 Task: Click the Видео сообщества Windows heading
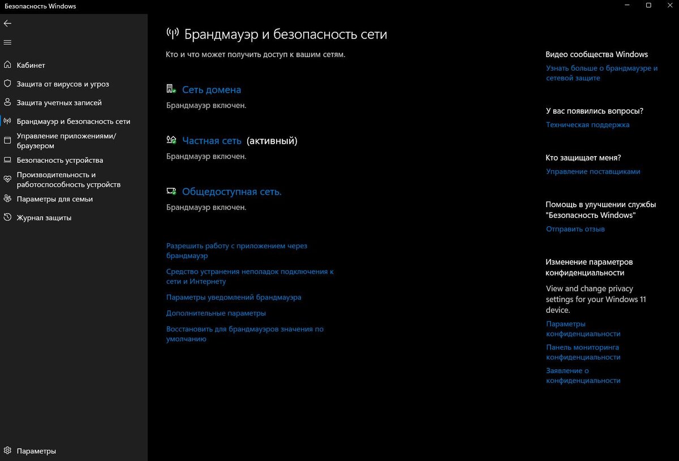[x=596, y=54]
